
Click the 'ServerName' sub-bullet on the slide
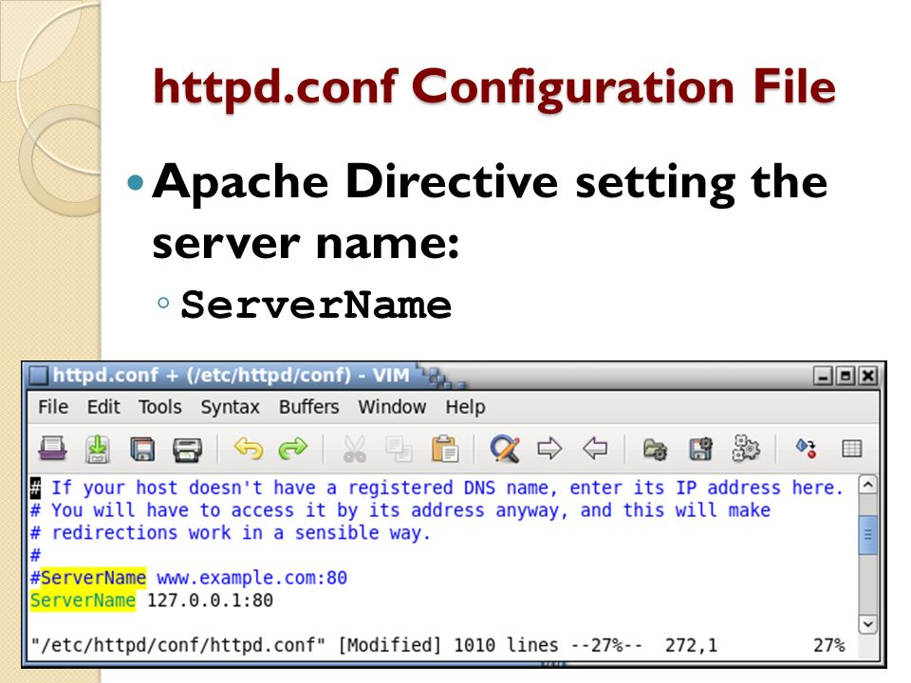(x=316, y=305)
